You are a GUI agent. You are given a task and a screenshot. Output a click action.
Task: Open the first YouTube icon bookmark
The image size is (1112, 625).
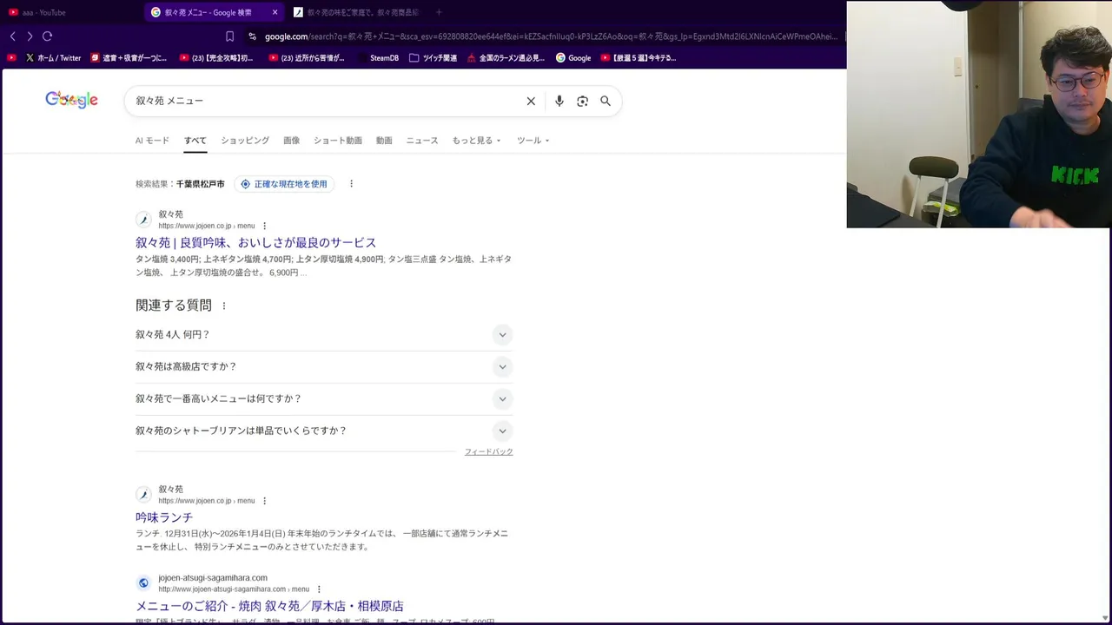[11, 58]
